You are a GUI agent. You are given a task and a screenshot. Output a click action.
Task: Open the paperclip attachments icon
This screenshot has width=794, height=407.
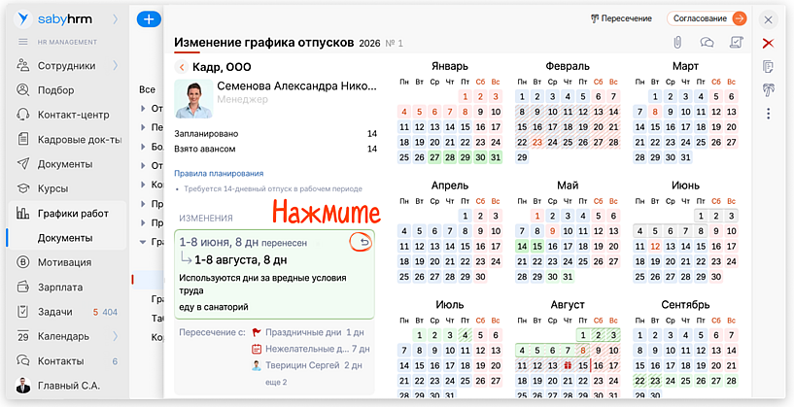678,42
